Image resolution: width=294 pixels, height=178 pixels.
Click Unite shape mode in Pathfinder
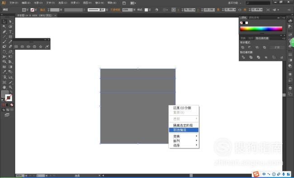(242, 47)
